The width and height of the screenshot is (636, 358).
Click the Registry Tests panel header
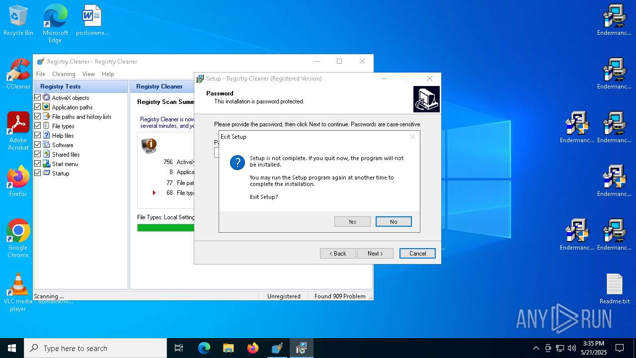click(x=80, y=87)
